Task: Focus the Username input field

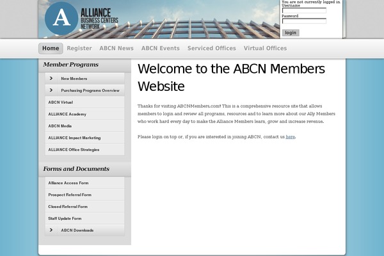Action: click(304, 10)
